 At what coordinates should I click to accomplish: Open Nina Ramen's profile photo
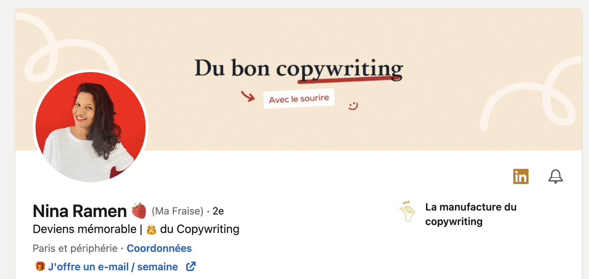tap(91, 127)
